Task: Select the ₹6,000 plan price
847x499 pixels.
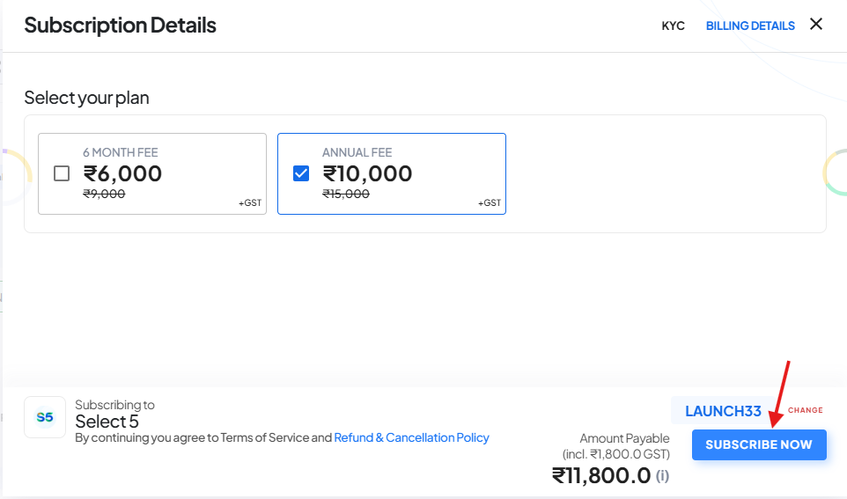Action: point(122,173)
